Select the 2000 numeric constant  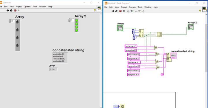[x=116, y=106]
